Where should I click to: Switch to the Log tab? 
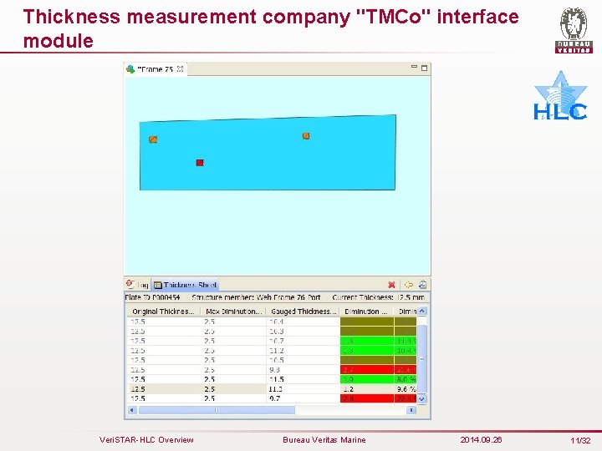pyautogui.click(x=138, y=285)
